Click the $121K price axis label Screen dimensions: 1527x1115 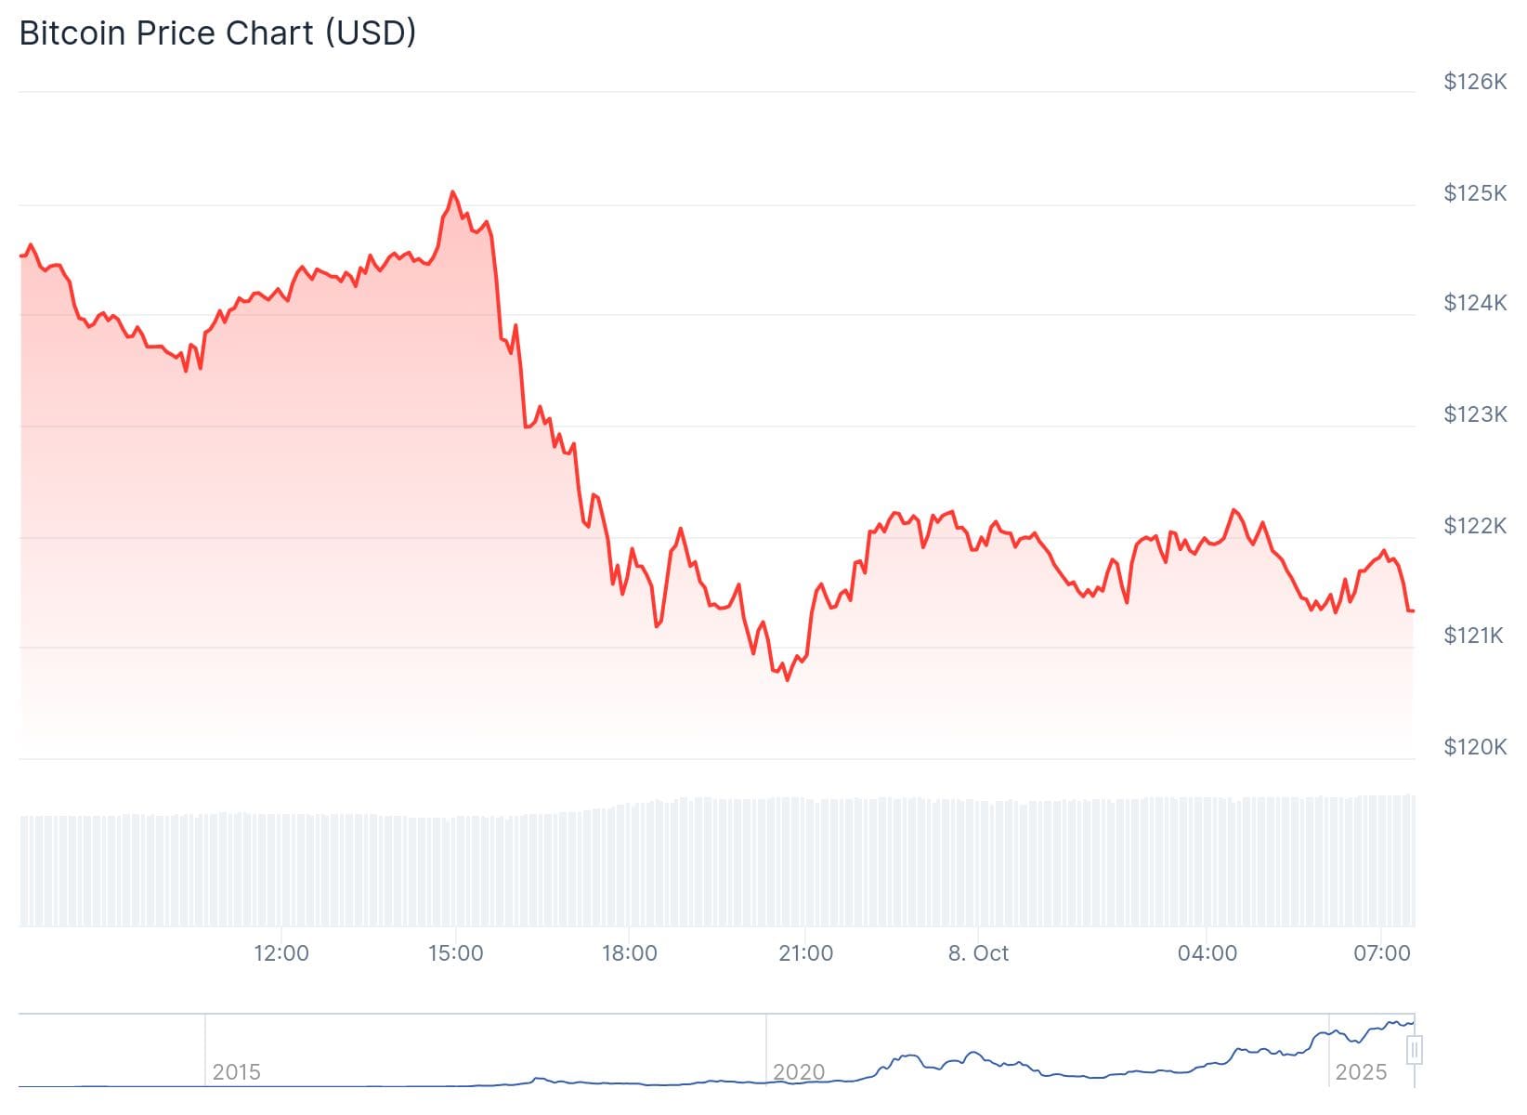[1472, 636]
